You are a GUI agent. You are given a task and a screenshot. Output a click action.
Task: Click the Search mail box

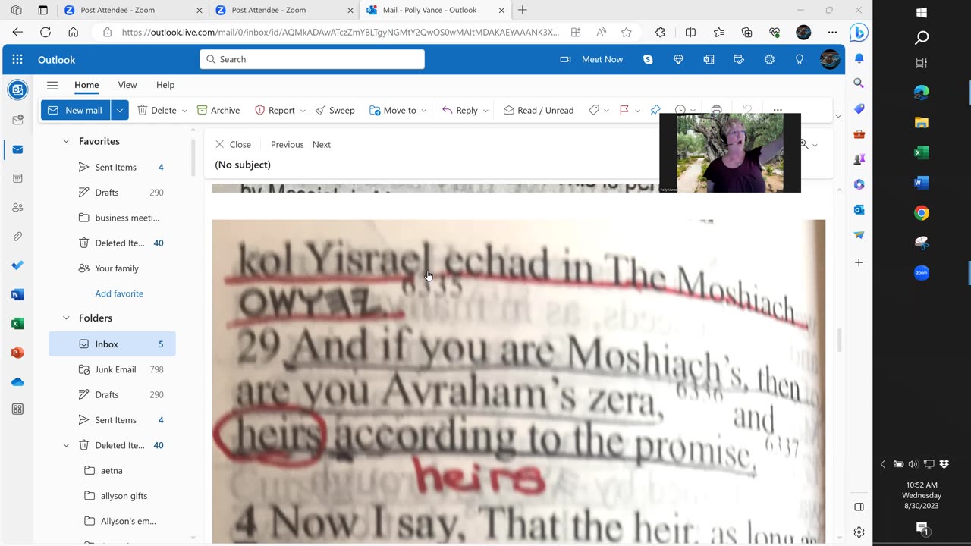click(x=312, y=59)
